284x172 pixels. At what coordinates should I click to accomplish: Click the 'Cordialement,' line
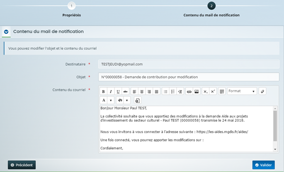coord(112,148)
